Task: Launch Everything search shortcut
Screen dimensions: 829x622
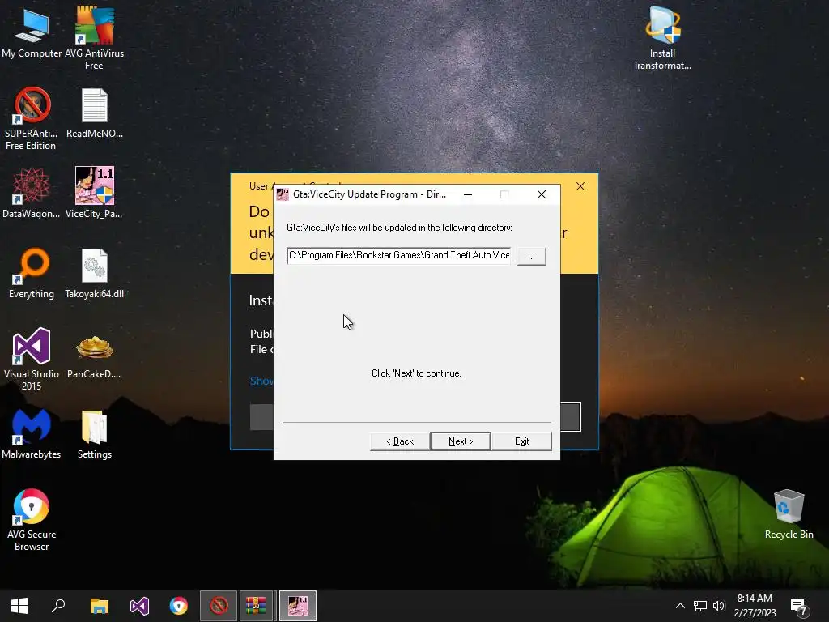Action: pos(32,274)
